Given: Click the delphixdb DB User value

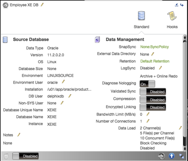Looking at the screenshot, I should [56, 96].
